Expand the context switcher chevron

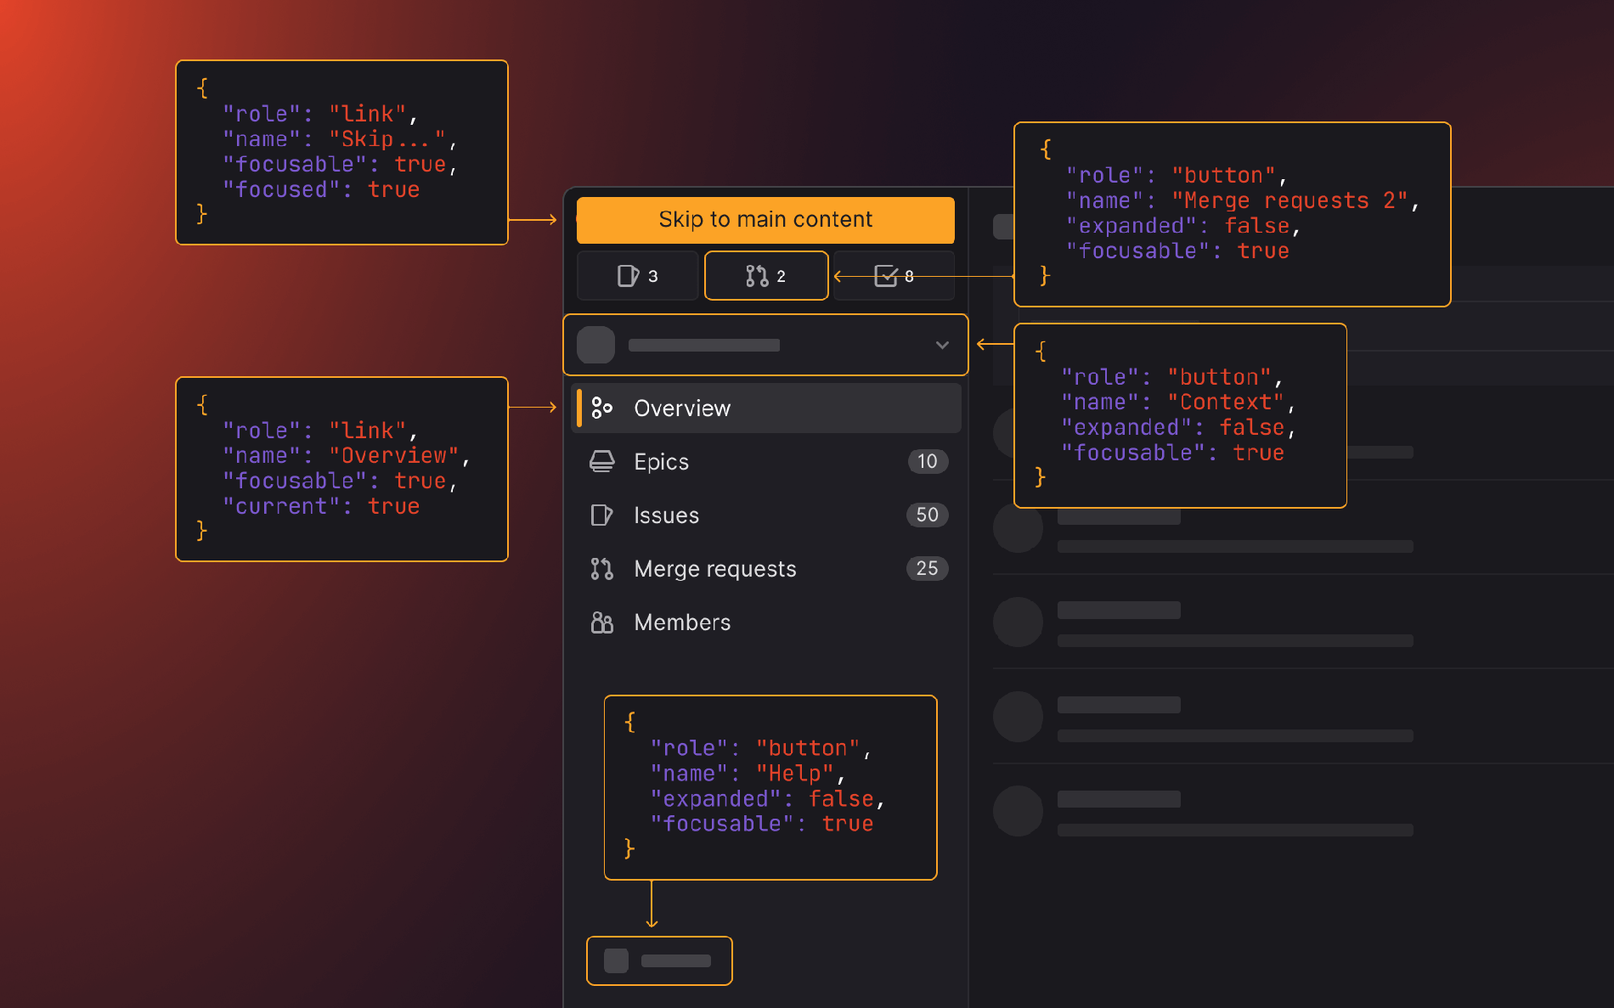coord(941,345)
